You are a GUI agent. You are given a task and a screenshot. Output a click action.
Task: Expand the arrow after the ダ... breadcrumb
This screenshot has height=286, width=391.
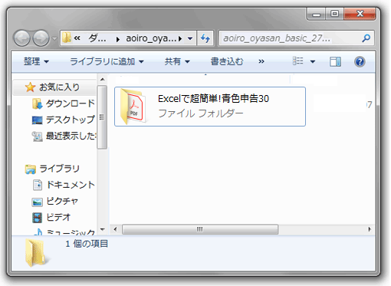[x=118, y=39]
